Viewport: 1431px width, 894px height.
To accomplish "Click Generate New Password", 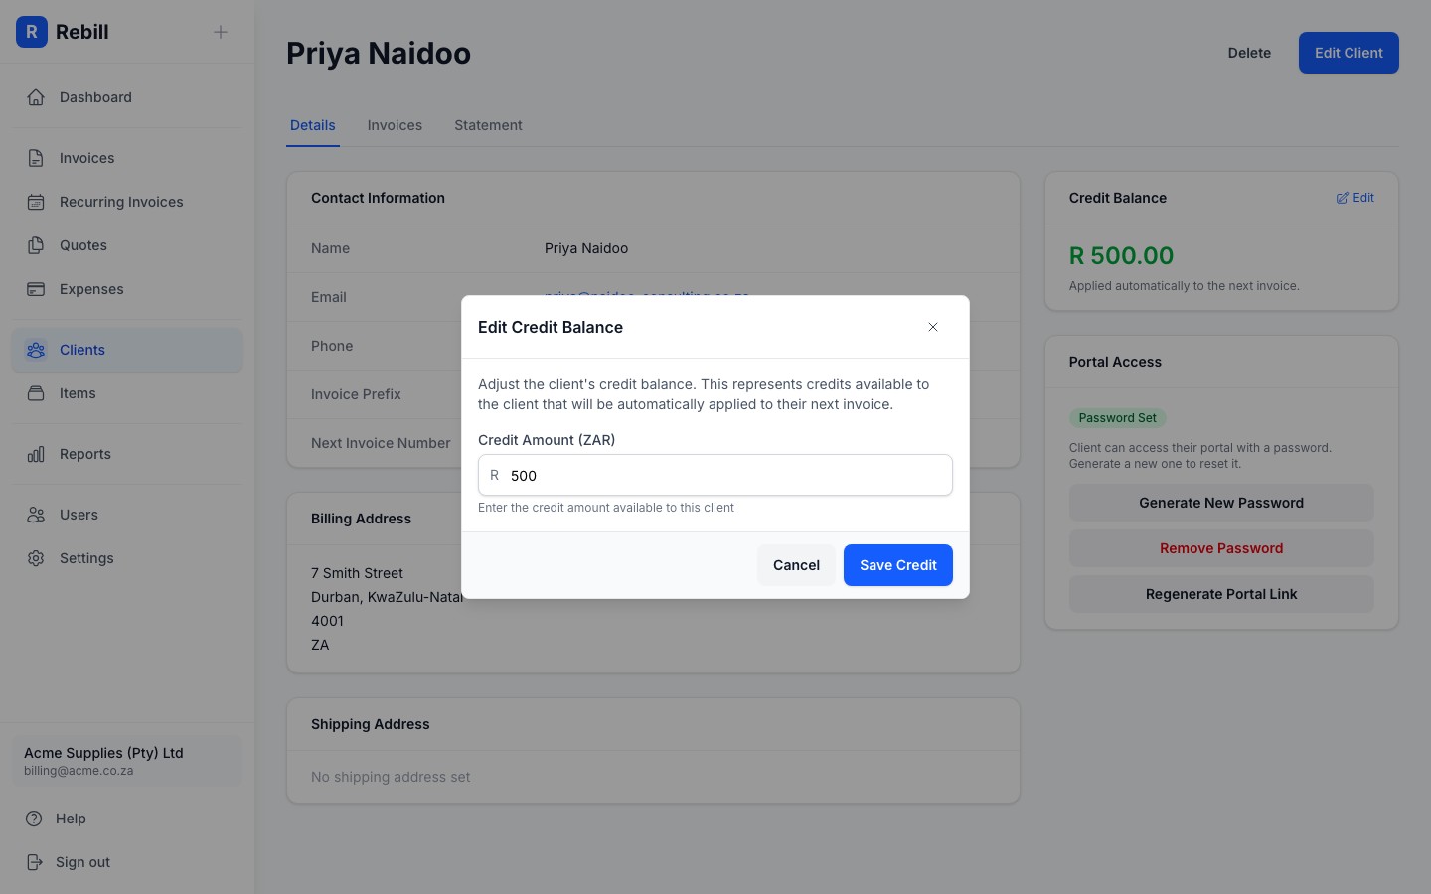I will [x=1221, y=503].
